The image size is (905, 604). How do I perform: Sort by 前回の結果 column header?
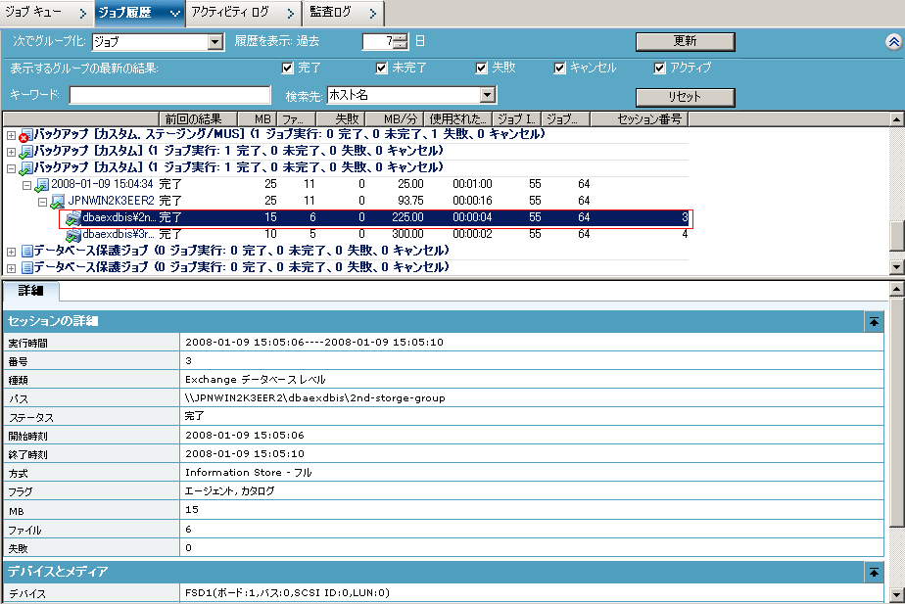click(198, 119)
